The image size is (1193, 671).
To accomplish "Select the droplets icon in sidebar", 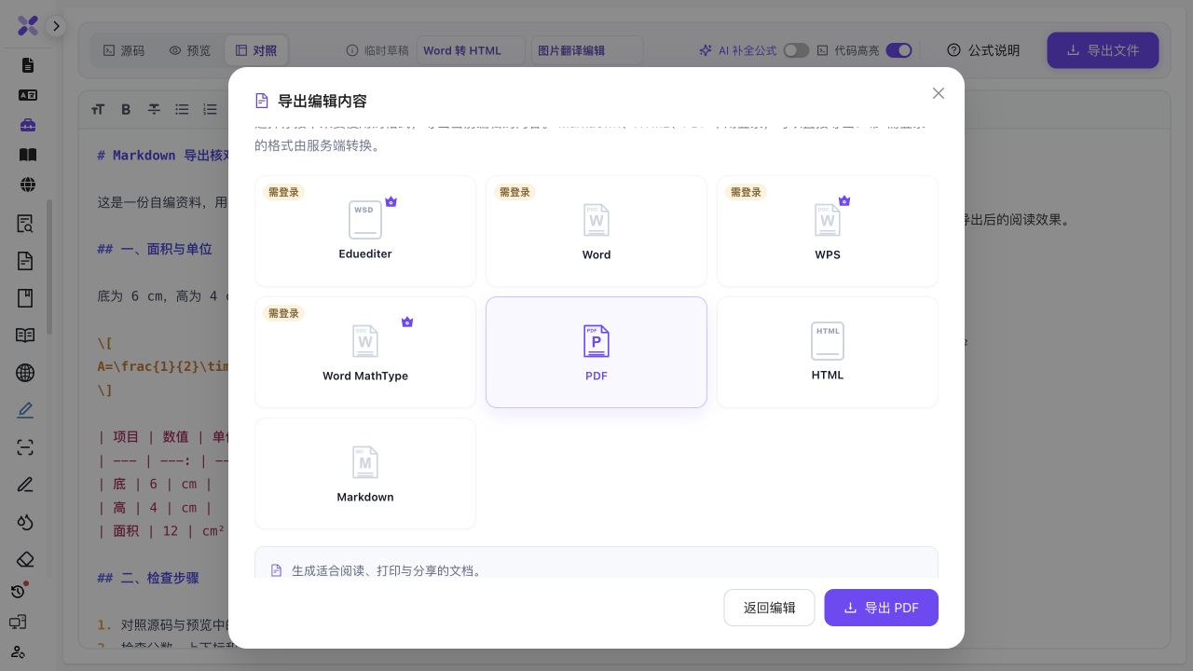I will click(25, 522).
